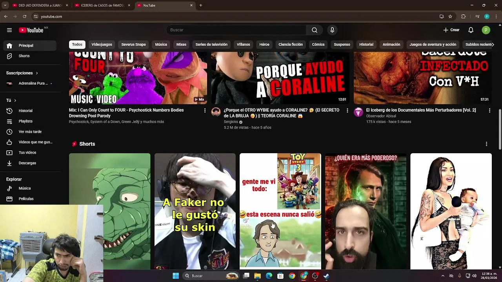Open the Sergioks channel name link
Screen dimensions: 502x282
coord(231,122)
